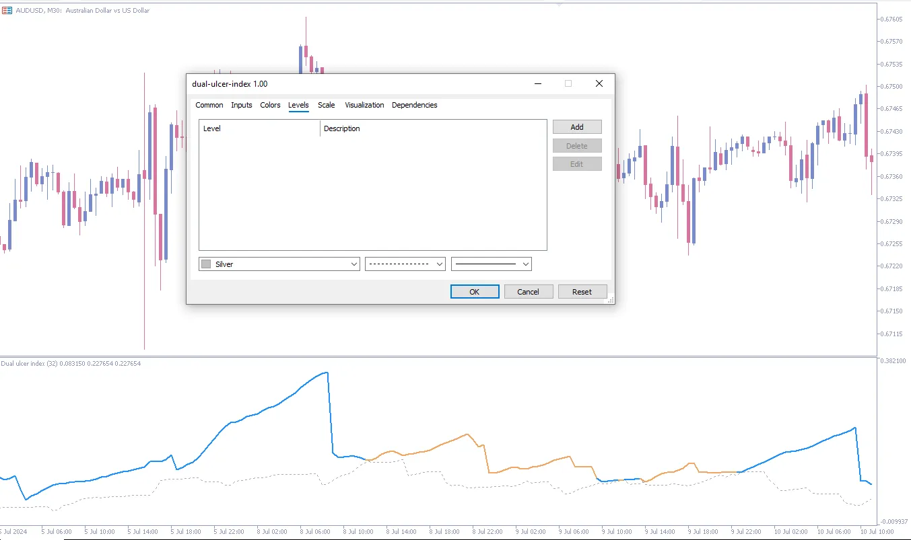Viewport: 911px width, 540px height.
Task: Open the Visualization tab
Action: [x=364, y=105]
